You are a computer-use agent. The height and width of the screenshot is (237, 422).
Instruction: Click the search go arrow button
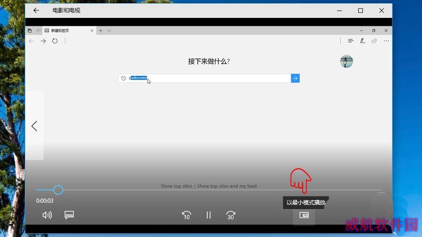295,78
